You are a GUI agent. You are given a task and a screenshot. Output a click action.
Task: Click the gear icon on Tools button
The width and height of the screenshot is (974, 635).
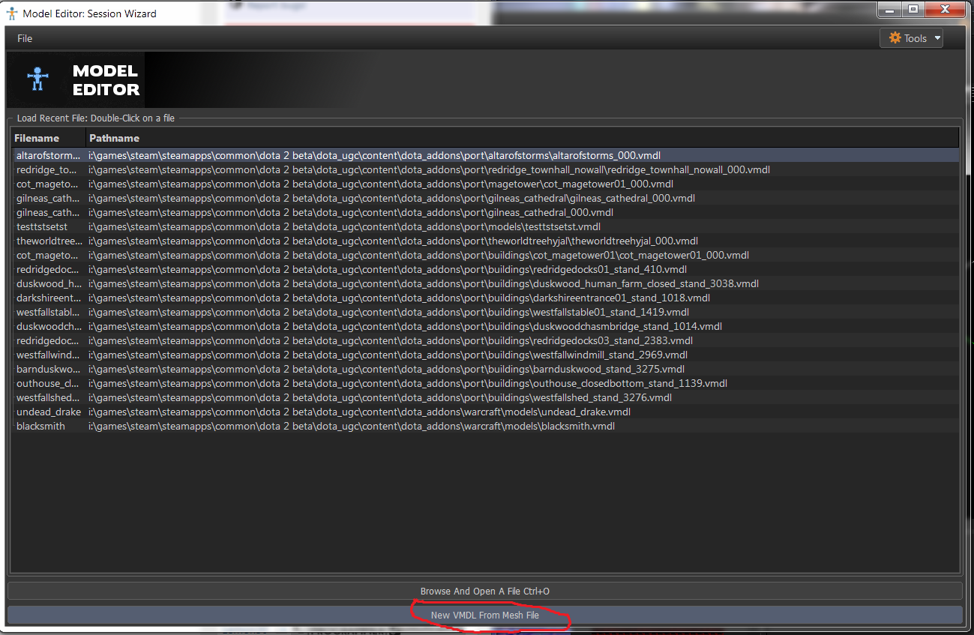(895, 38)
